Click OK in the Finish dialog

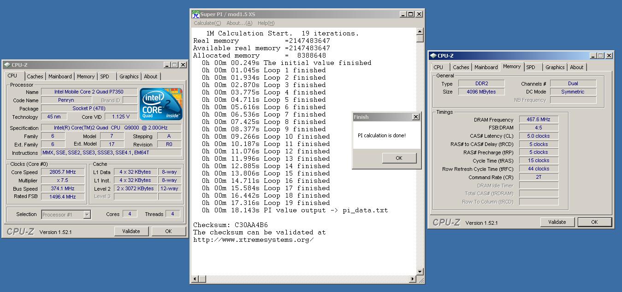[399, 158]
